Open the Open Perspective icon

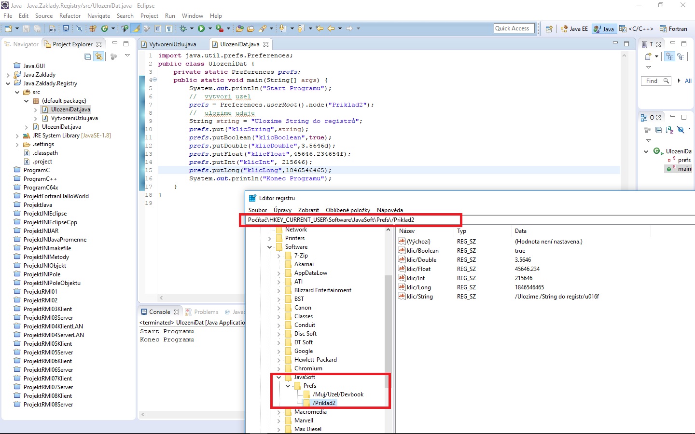point(549,29)
